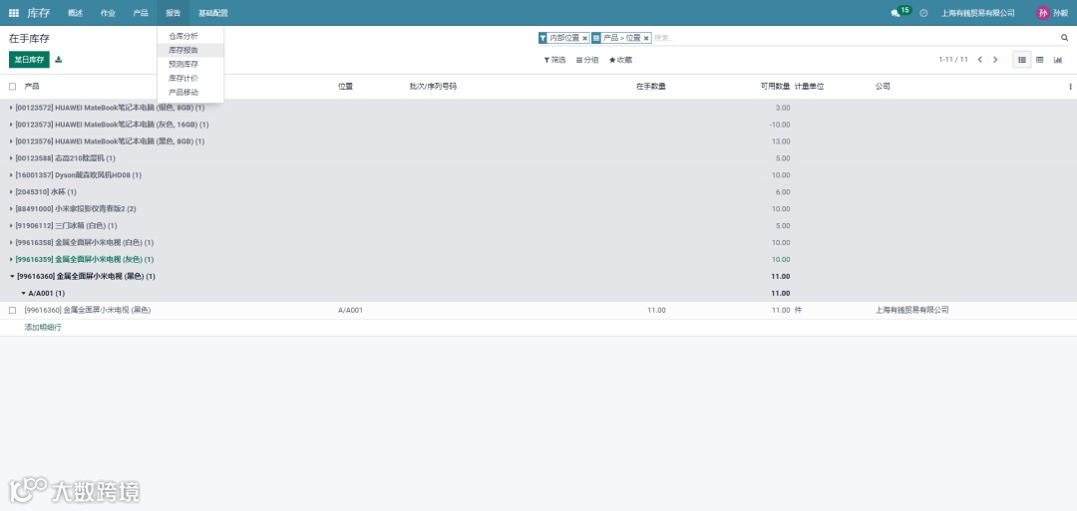Remove the 产品 > 位置 grouping tag
This screenshot has height=511, width=1077.
coord(646,39)
